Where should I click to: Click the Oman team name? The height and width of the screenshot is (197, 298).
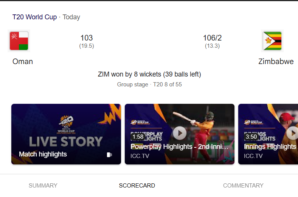pos(23,61)
